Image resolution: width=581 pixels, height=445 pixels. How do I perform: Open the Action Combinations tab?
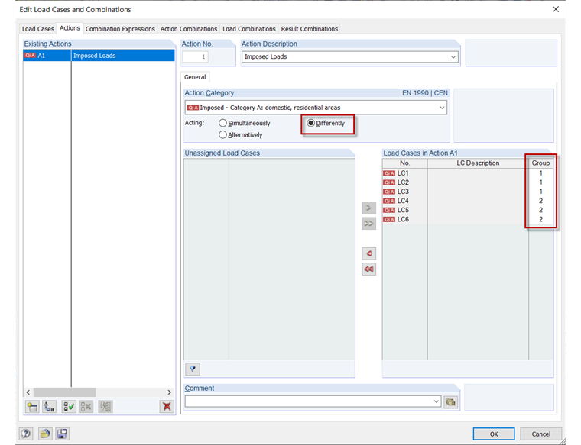click(x=189, y=29)
